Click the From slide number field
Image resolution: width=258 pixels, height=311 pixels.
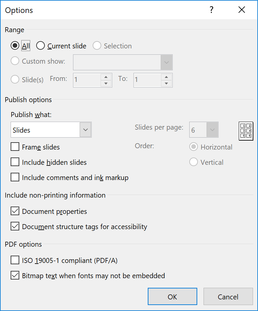tap(87, 80)
